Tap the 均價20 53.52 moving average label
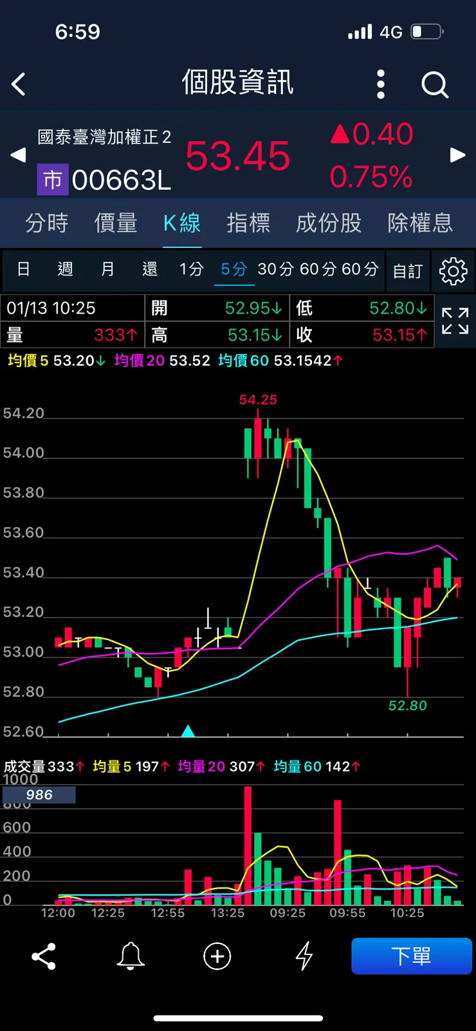This screenshot has height=1031, width=476. tap(162, 361)
